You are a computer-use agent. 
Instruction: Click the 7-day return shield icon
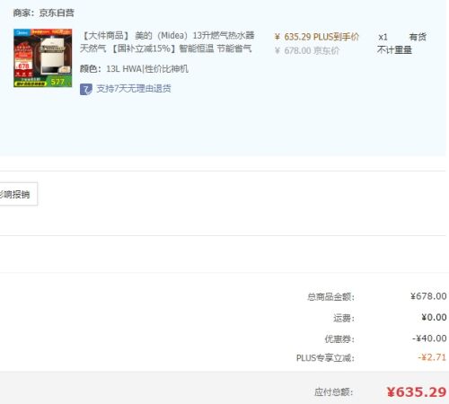pyautogui.click(x=86, y=89)
